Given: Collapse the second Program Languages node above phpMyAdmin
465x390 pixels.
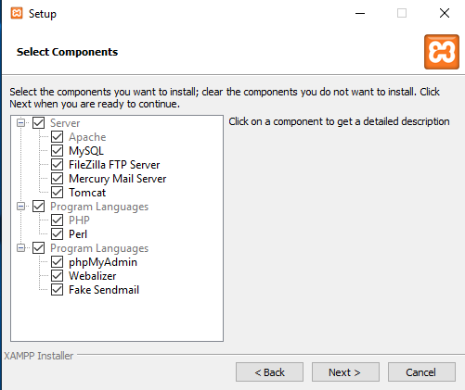Looking at the screenshot, I should click(20, 248).
